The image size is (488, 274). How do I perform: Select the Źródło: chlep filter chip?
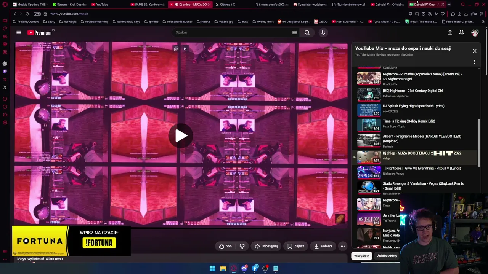[387, 256]
